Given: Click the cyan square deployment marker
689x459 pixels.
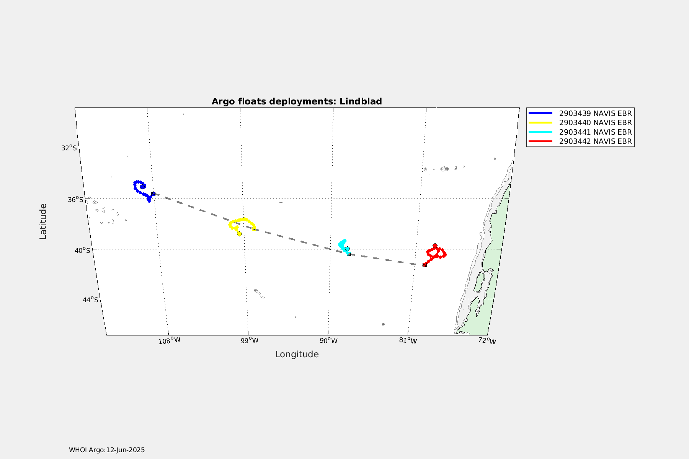Looking at the screenshot, I should [x=349, y=254].
